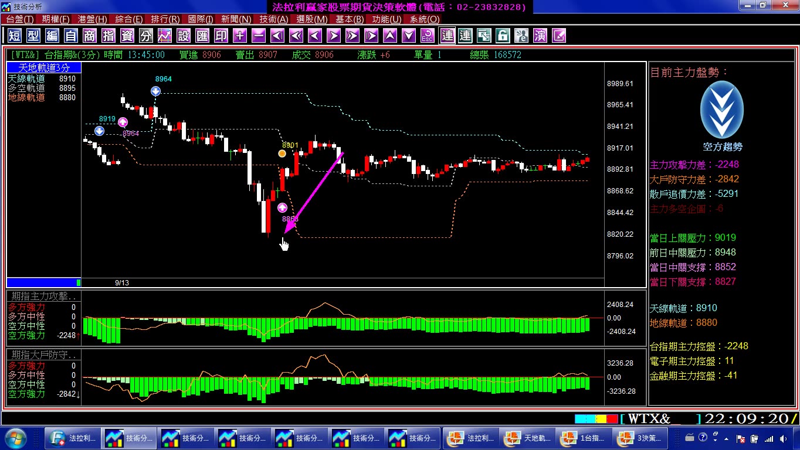800x450 pixels.
Task: Show hidden icons in system tray
Action: click(x=727, y=438)
